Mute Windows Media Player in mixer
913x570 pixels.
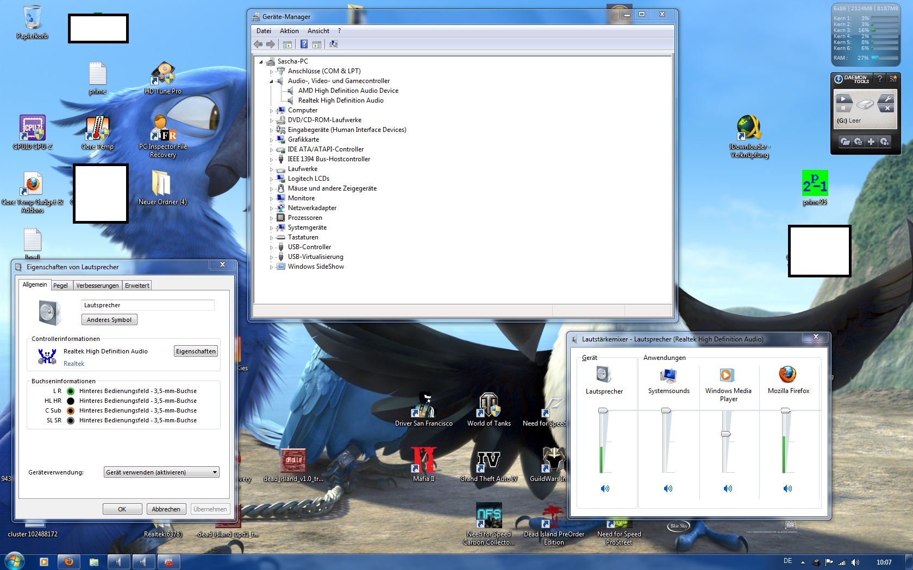[728, 489]
